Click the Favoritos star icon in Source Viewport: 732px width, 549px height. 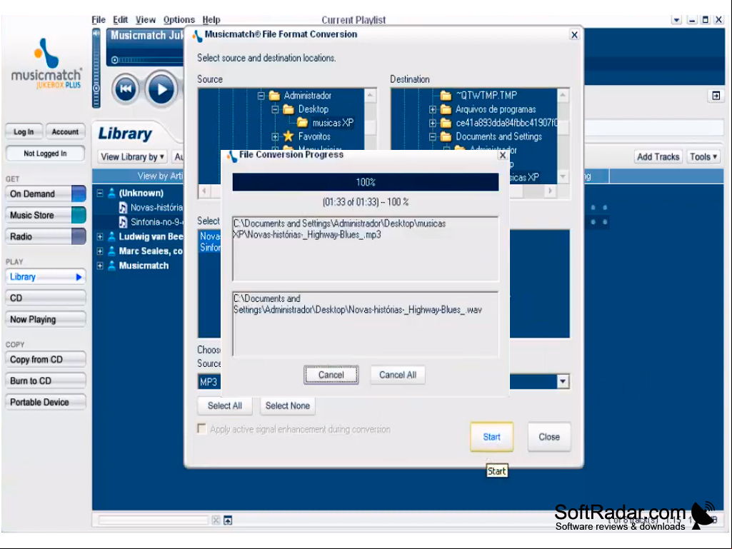(288, 136)
